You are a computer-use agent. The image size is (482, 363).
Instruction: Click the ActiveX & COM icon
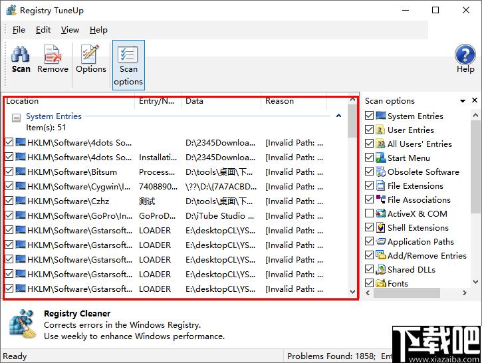point(380,213)
